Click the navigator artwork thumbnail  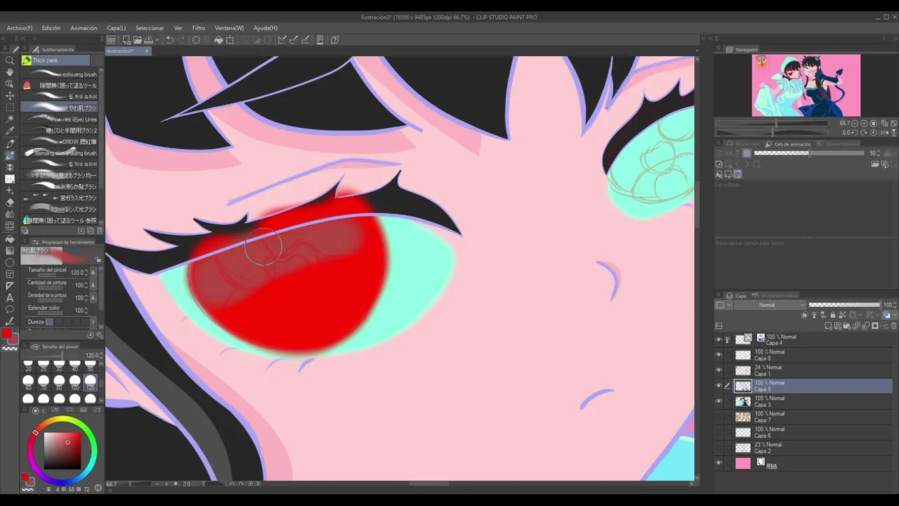pyautogui.click(x=806, y=86)
